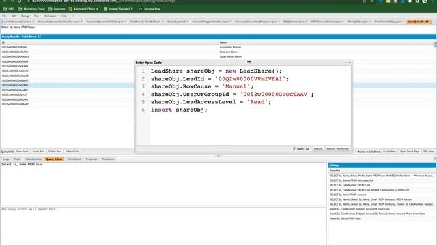Screen dimensions: 437x245
Task: Click line 6 insert shareObj in Apex editor
Action: point(179,110)
